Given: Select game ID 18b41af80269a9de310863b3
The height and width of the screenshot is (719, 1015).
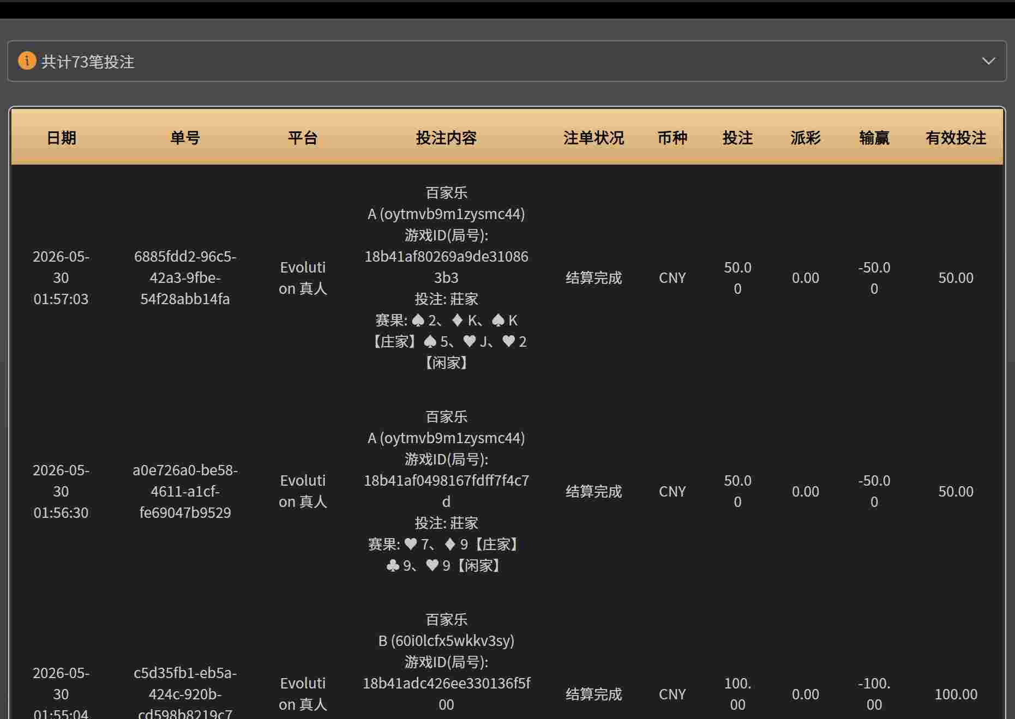Looking at the screenshot, I should tap(446, 267).
